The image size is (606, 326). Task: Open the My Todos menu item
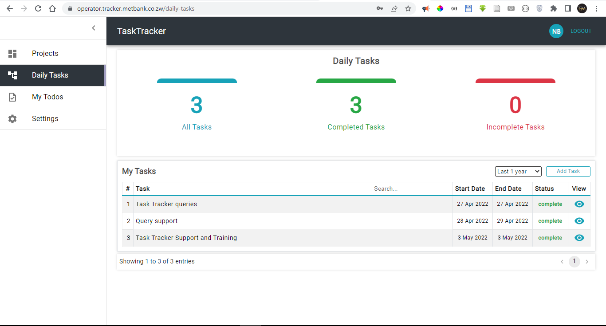(47, 97)
